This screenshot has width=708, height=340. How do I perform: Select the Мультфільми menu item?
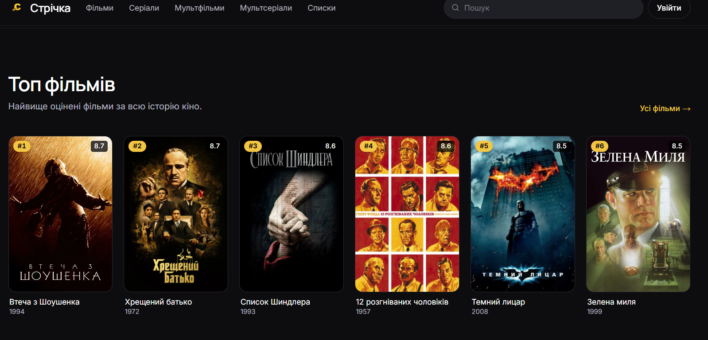(x=199, y=8)
